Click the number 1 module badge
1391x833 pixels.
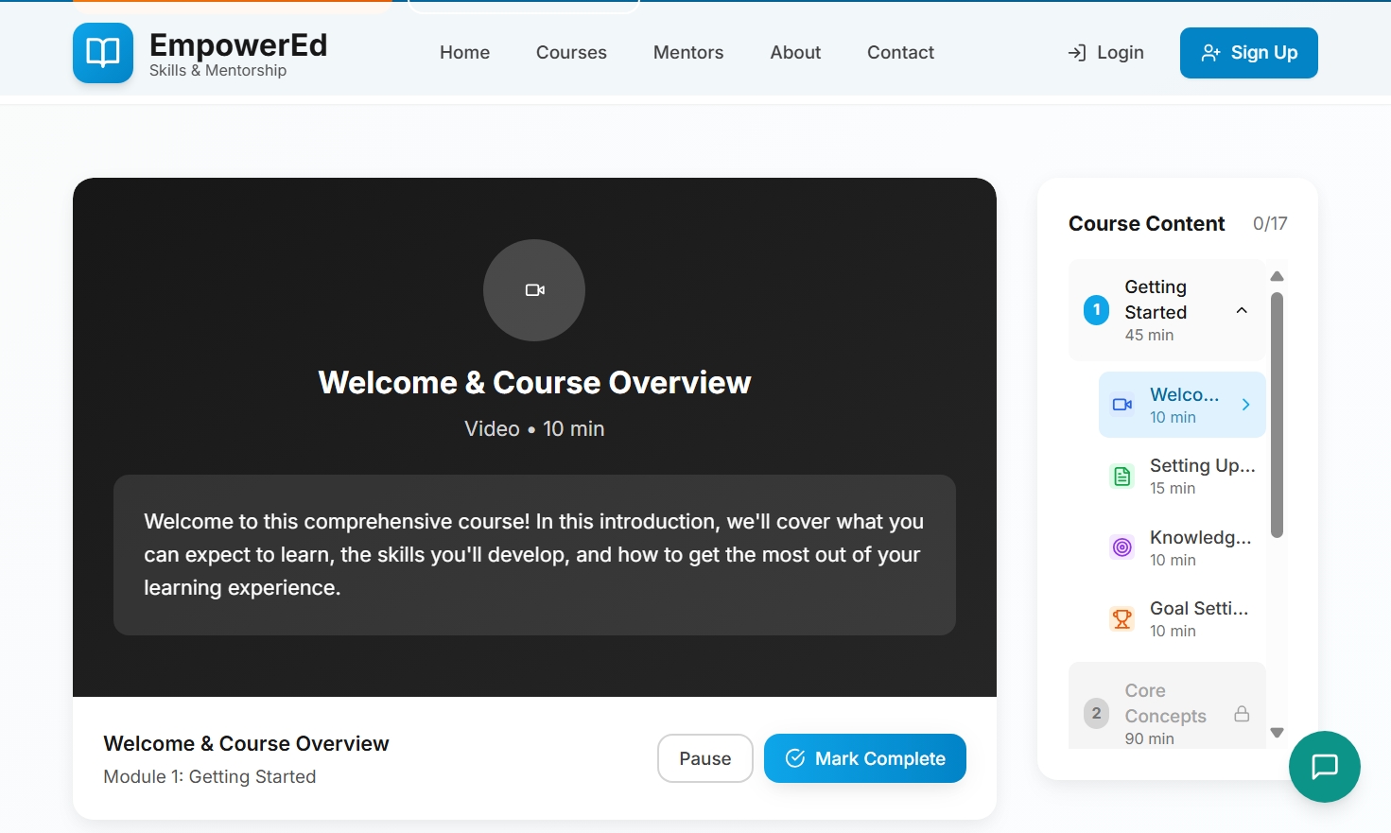point(1096,310)
